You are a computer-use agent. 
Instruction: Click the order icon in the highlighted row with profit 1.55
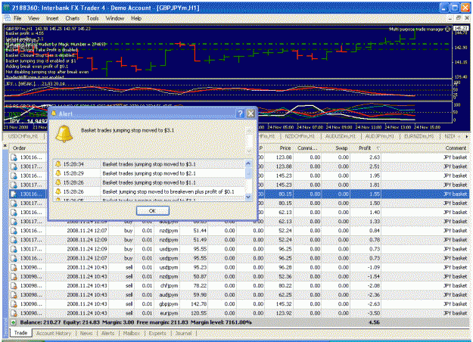click(14, 194)
